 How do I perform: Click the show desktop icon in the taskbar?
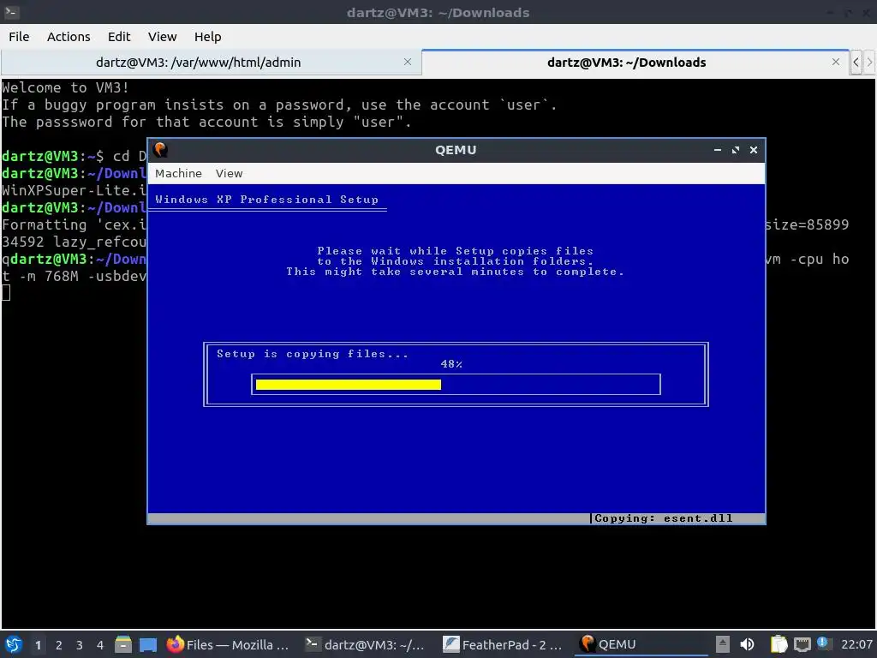tap(148, 644)
